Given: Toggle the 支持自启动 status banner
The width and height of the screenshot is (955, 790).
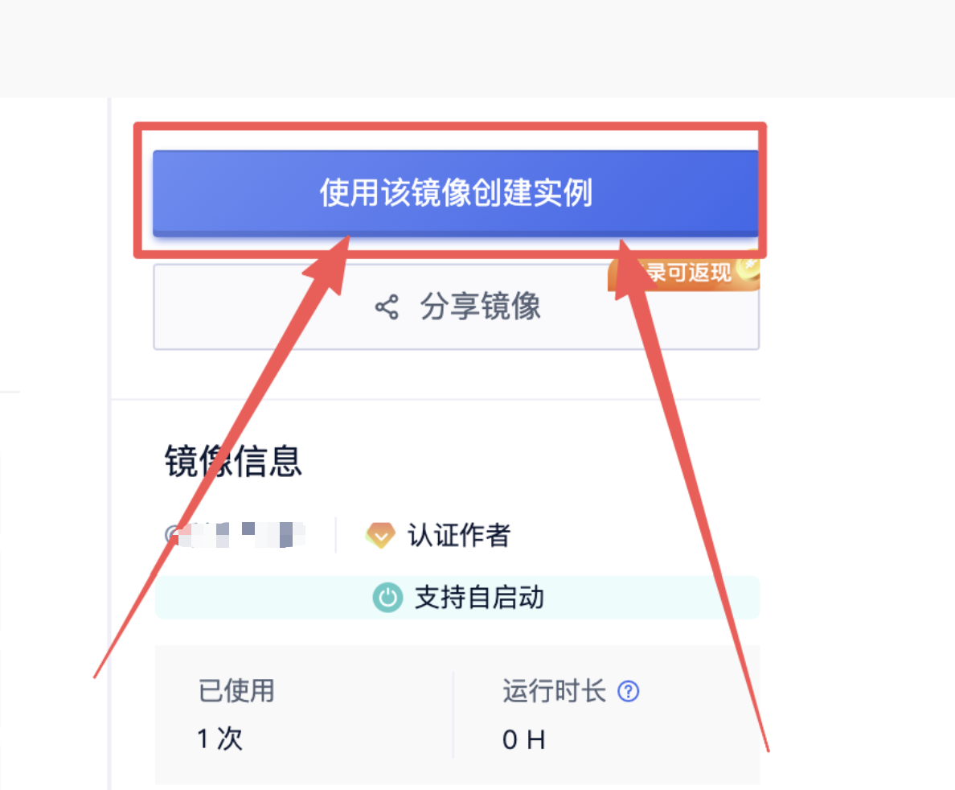Looking at the screenshot, I should pos(456,598).
